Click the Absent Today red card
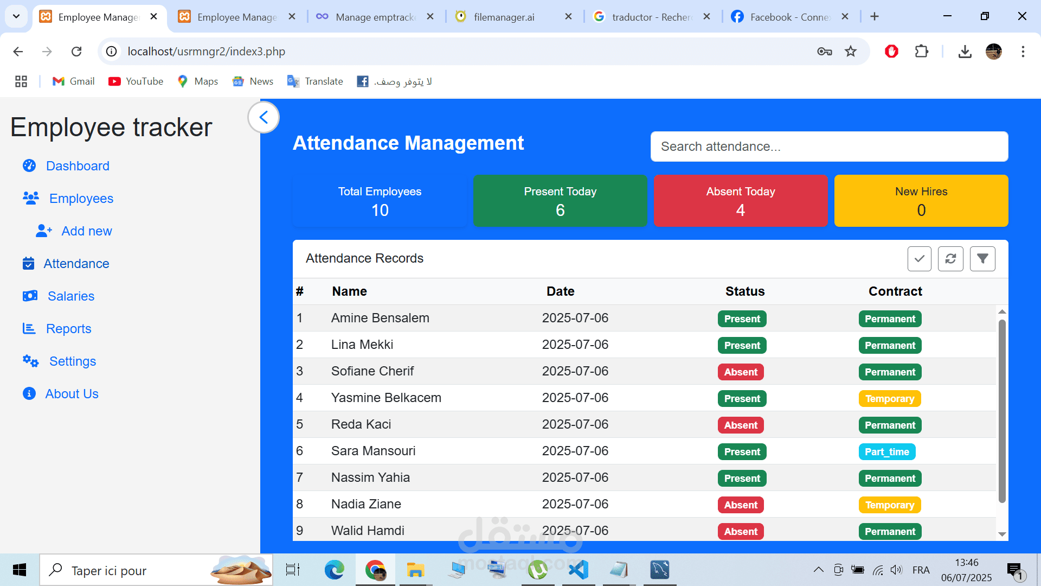 (740, 201)
